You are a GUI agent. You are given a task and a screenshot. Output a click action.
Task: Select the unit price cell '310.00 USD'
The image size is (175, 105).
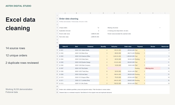point(114,62)
